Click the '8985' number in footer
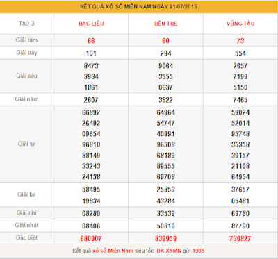 198,251
